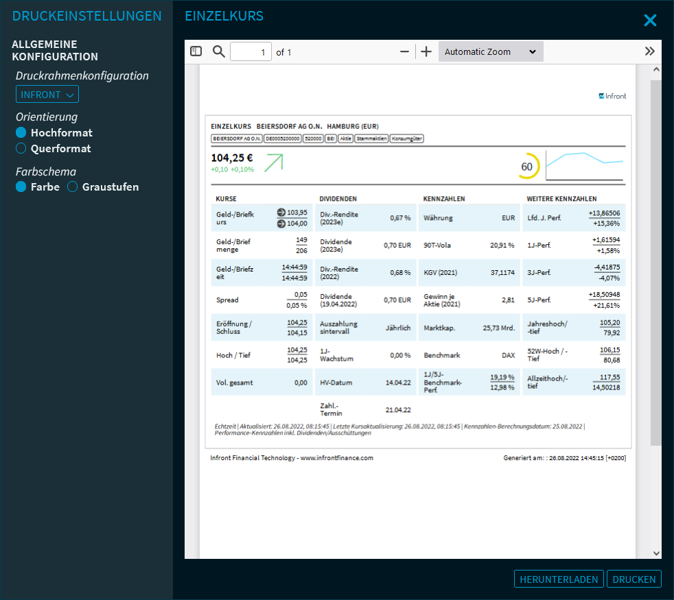The width and height of the screenshot is (674, 600).
Task: Click the Infront logo in the preview
Action: (612, 96)
